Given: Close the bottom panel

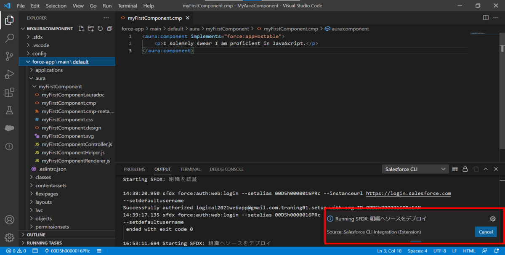Looking at the screenshot, I should [496, 169].
